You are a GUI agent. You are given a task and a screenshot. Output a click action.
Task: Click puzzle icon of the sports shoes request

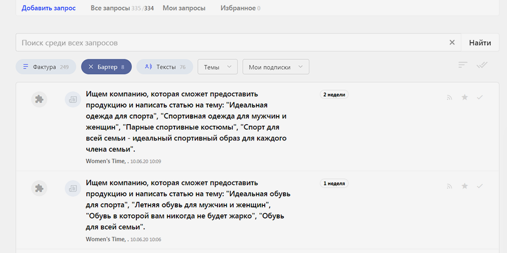[x=40, y=188]
